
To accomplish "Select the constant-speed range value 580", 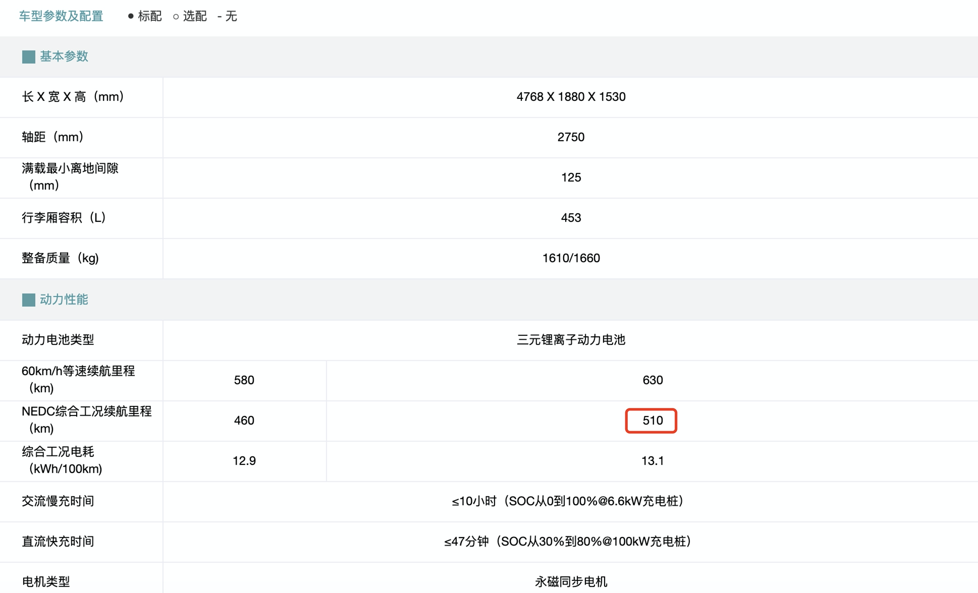I will point(244,380).
